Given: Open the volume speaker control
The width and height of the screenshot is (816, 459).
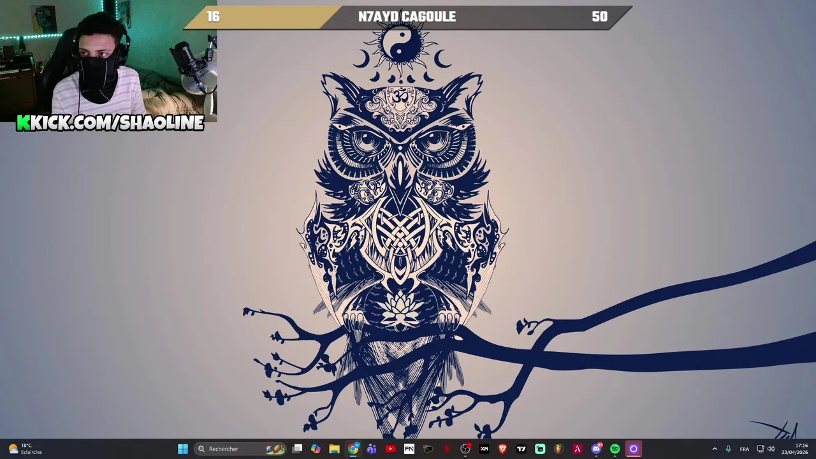Looking at the screenshot, I should coord(771,449).
